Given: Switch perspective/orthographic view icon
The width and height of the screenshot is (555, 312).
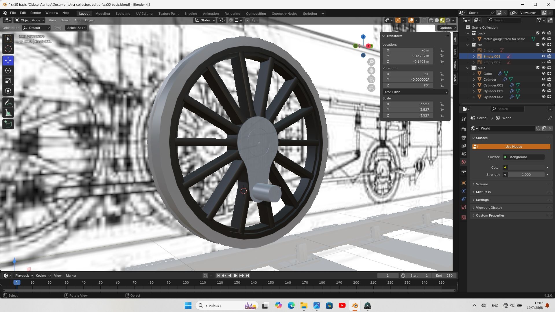Looking at the screenshot, I should tap(371, 88).
